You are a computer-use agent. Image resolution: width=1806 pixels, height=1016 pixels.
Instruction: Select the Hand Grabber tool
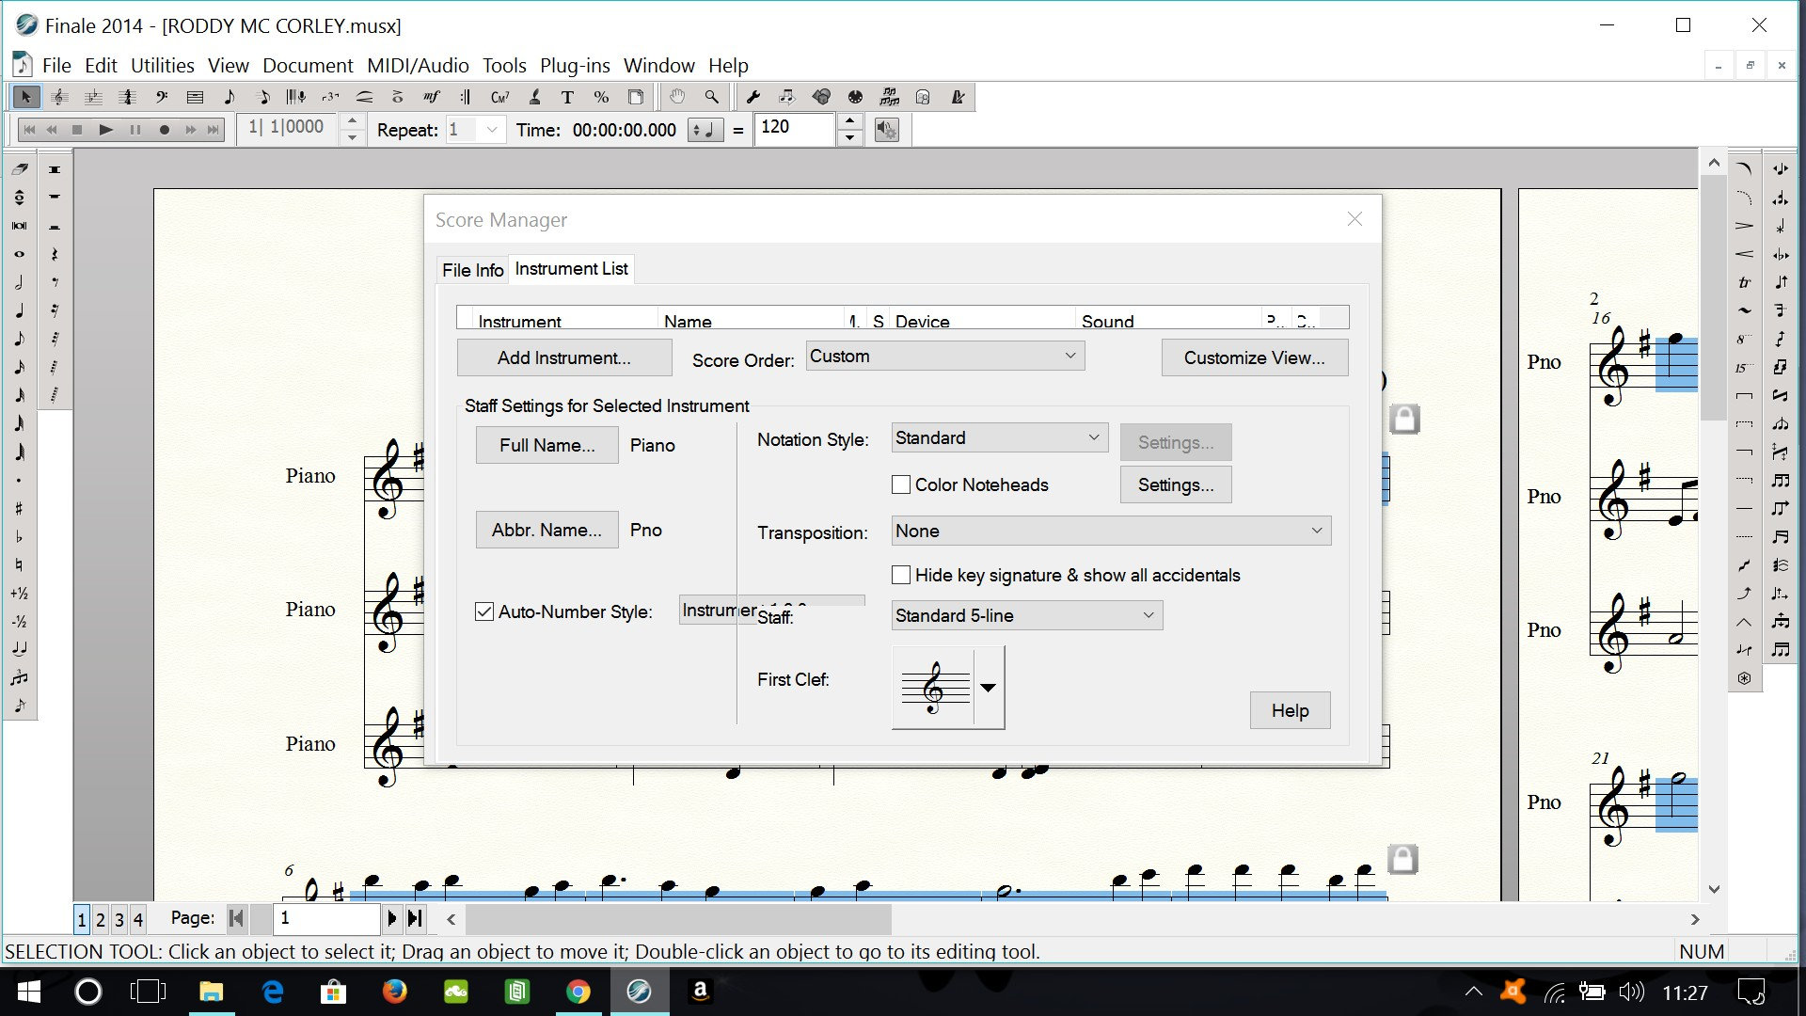(x=677, y=97)
